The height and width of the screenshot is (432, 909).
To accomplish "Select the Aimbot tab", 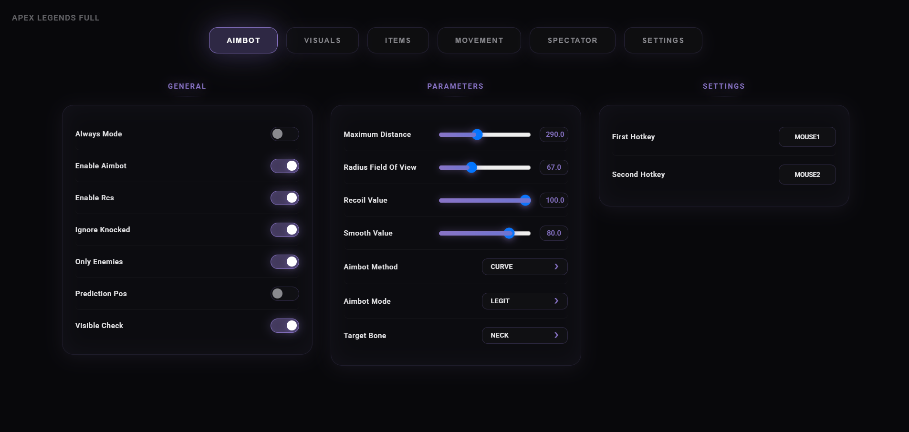I will 243,40.
